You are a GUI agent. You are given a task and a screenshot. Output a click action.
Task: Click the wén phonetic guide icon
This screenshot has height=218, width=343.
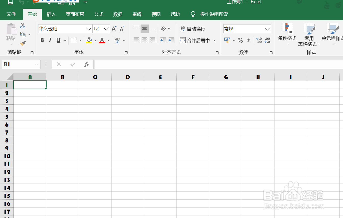(117, 40)
